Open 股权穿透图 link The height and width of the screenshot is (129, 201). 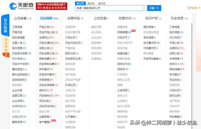click(x=19, y=38)
